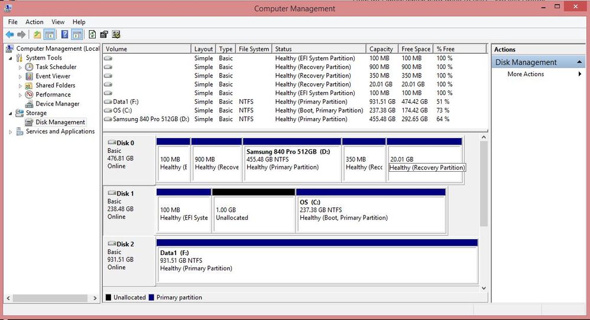Sort by the Status column header
Screen dimensions: 590x320
pyautogui.click(x=319, y=49)
